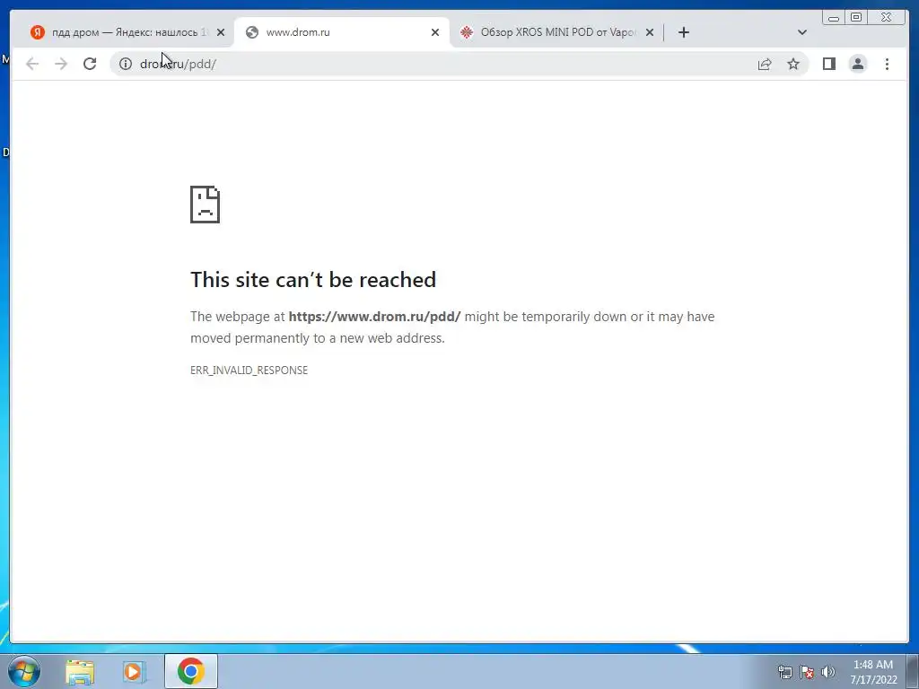Click the Show desktop button

913,671
